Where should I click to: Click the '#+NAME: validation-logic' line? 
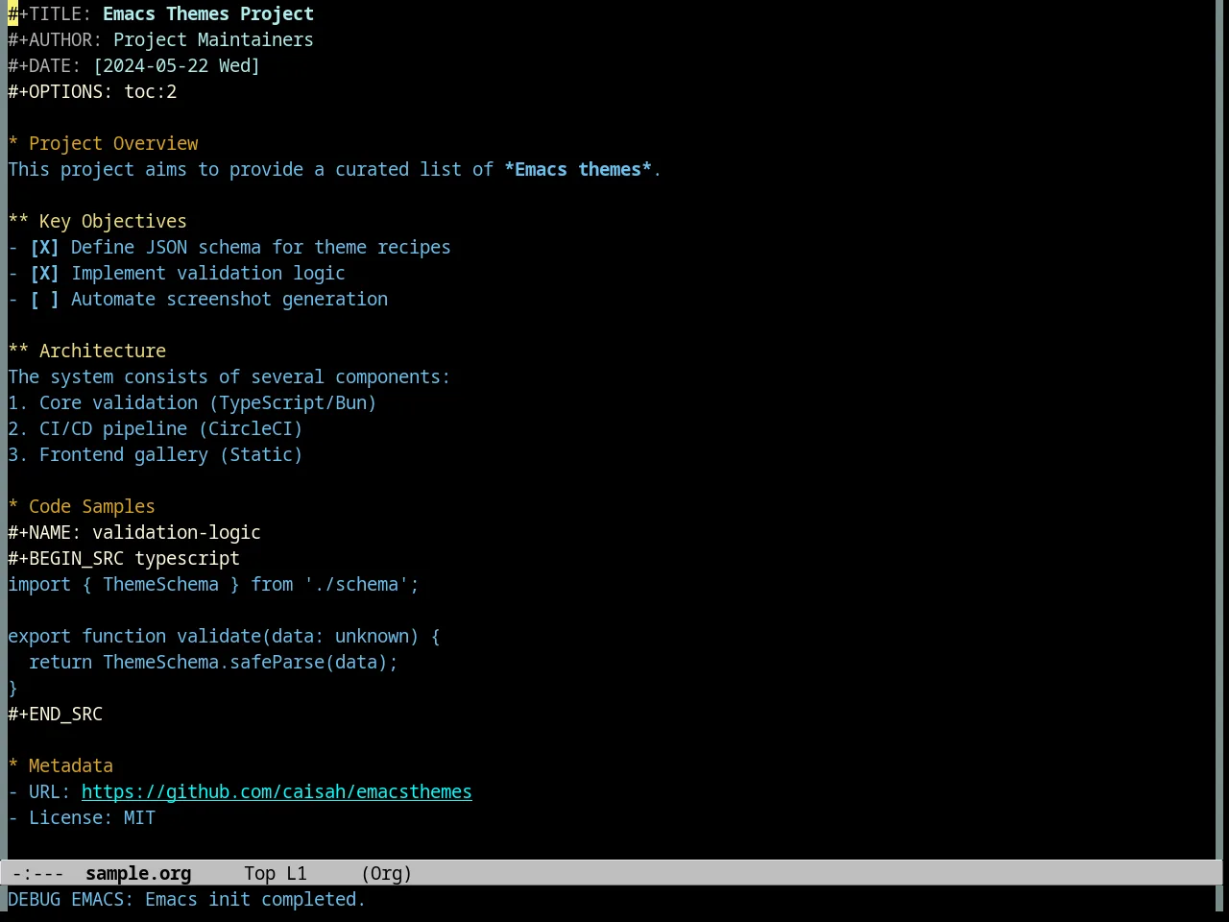(134, 533)
